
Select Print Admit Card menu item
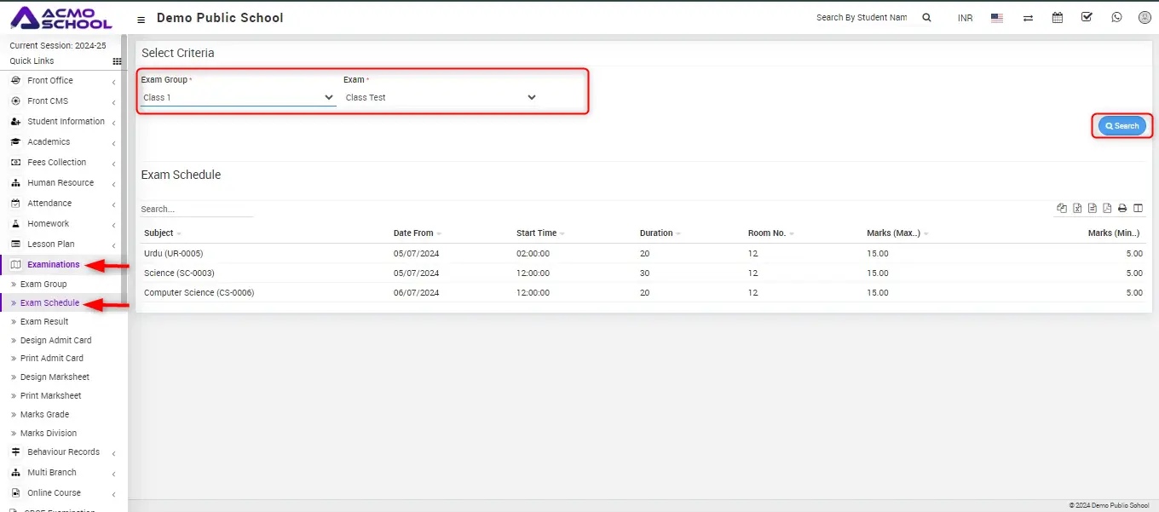tap(52, 358)
